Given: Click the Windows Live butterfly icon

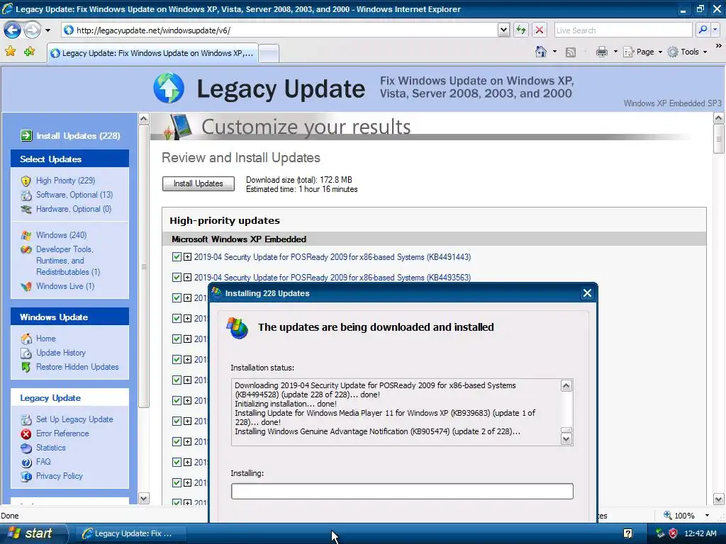Looking at the screenshot, I should click(26, 286).
